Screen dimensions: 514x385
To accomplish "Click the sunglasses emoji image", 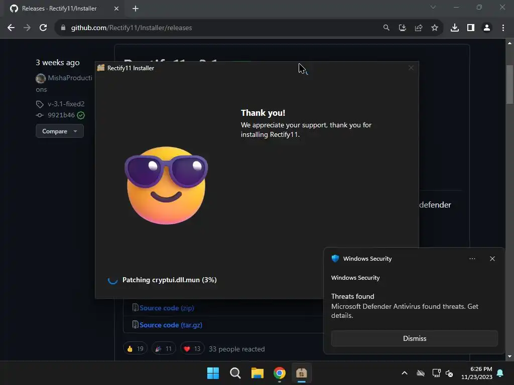I will click(x=166, y=185).
